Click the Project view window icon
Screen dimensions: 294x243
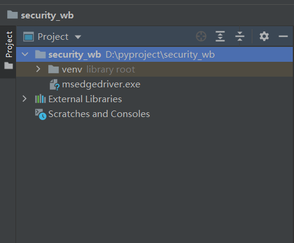(29, 37)
